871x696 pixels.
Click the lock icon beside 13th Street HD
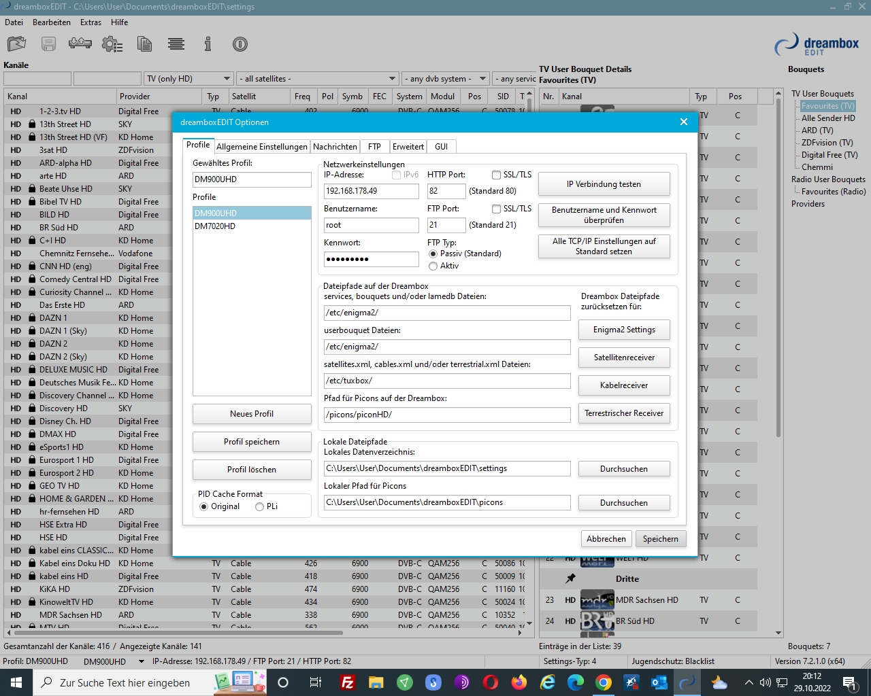pos(32,124)
